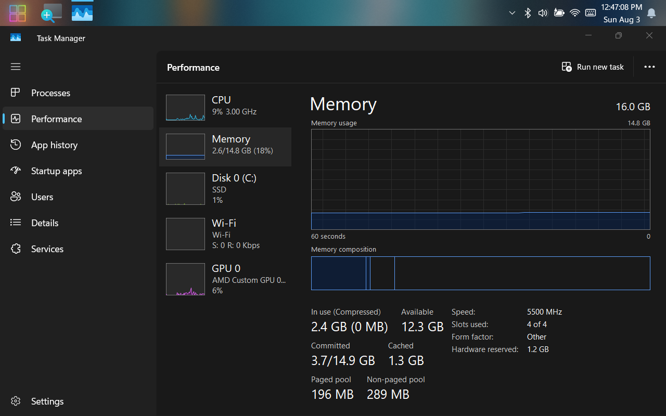Open the three-dot more options menu
Viewport: 666px width, 416px height.
pos(649,67)
